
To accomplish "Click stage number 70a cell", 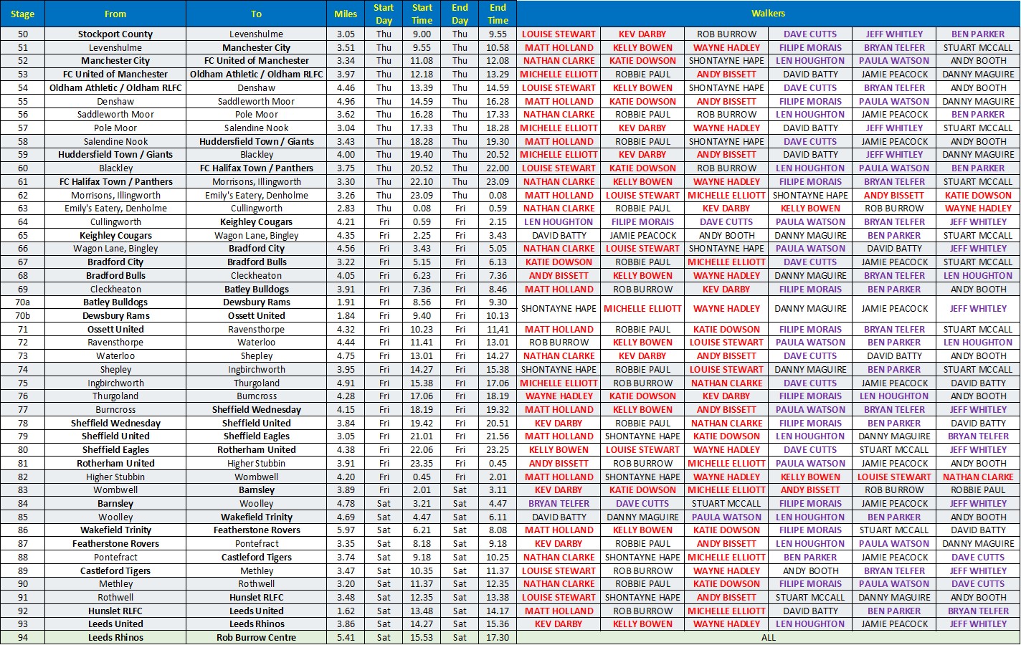I will click(x=22, y=302).
